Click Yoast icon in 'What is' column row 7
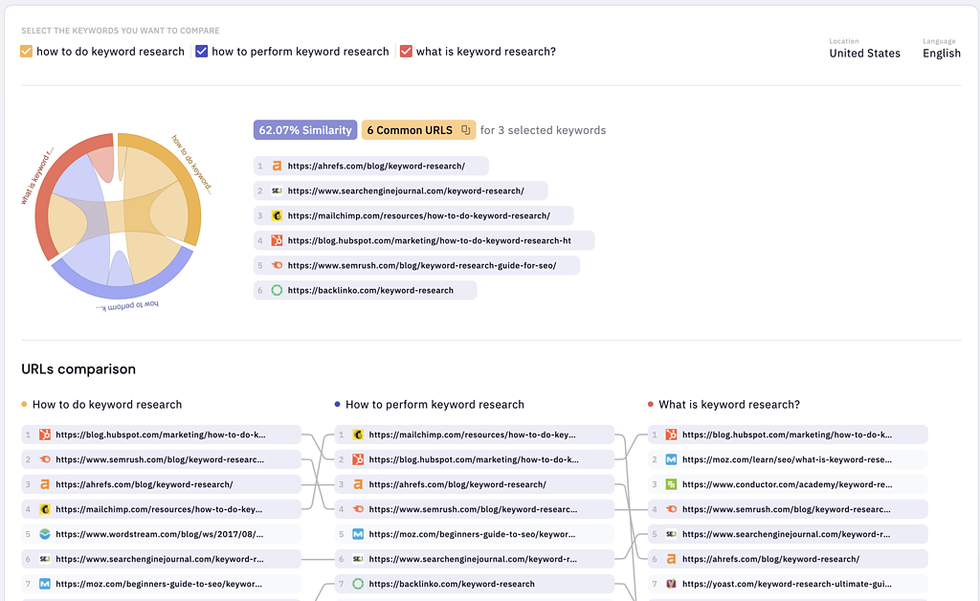The image size is (980, 601). (x=671, y=584)
